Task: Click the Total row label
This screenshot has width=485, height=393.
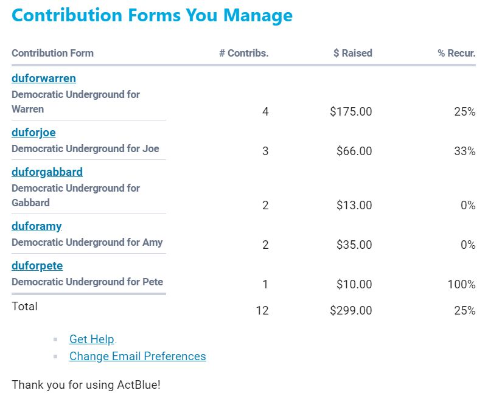Action: pos(24,307)
